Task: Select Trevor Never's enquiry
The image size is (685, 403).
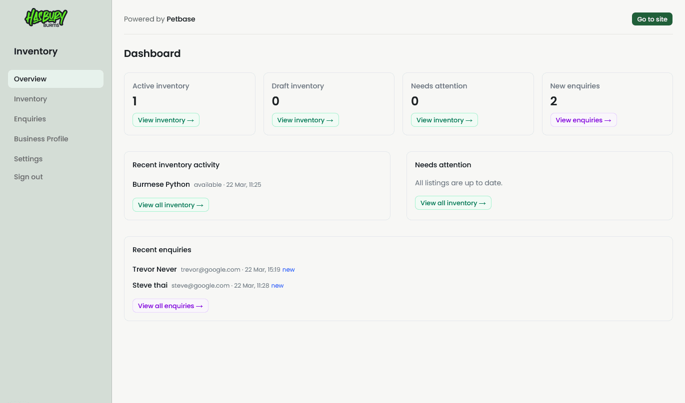Action: [x=154, y=269]
